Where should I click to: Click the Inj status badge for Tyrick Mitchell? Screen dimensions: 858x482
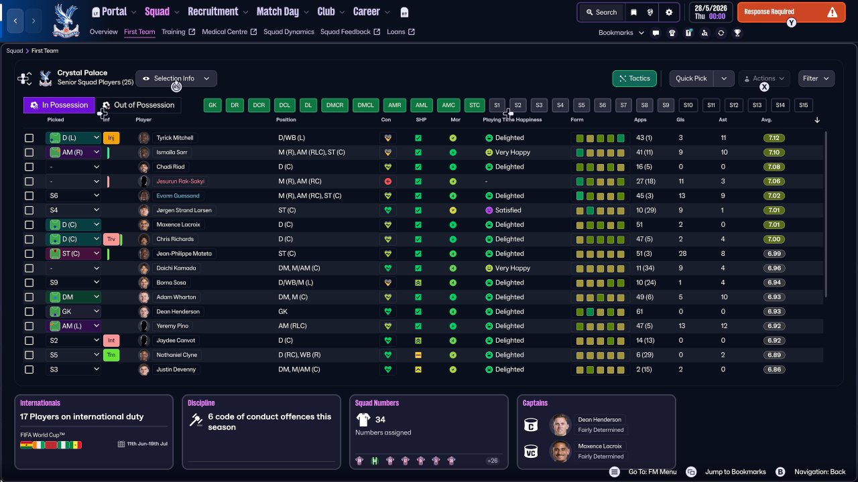pos(111,138)
